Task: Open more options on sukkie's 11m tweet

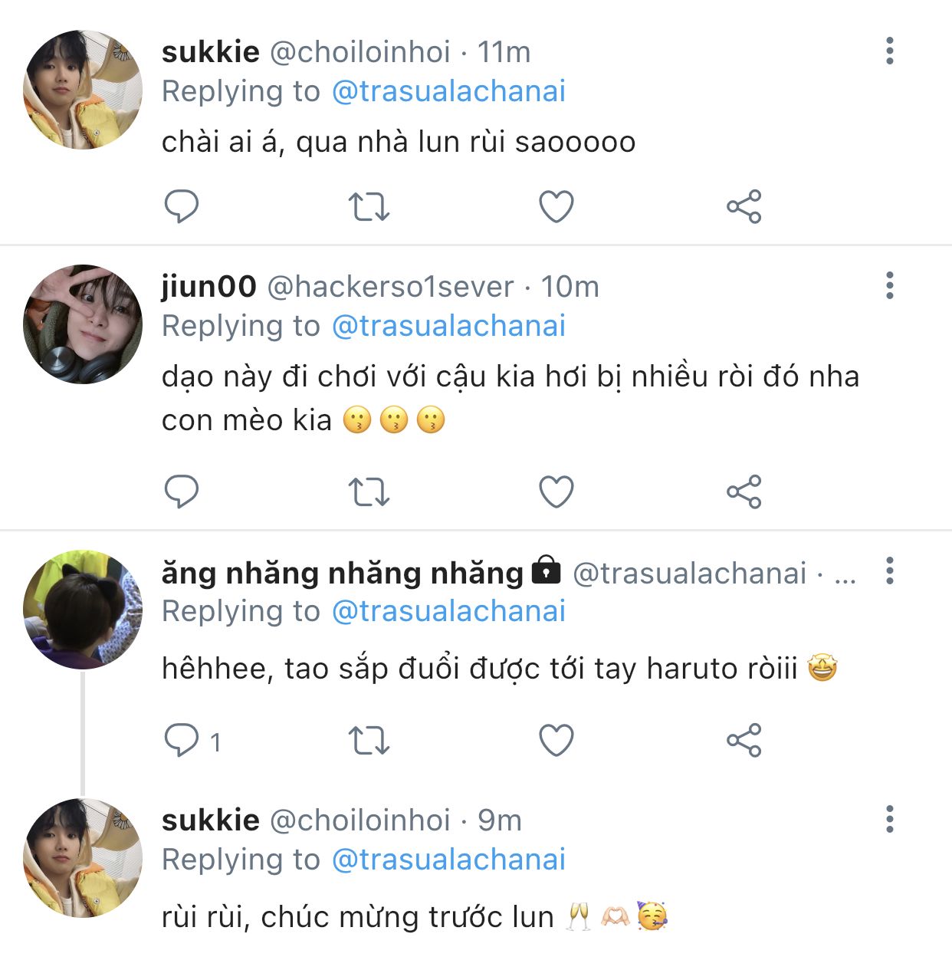Action: pyautogui.click(x=889, y=51)
